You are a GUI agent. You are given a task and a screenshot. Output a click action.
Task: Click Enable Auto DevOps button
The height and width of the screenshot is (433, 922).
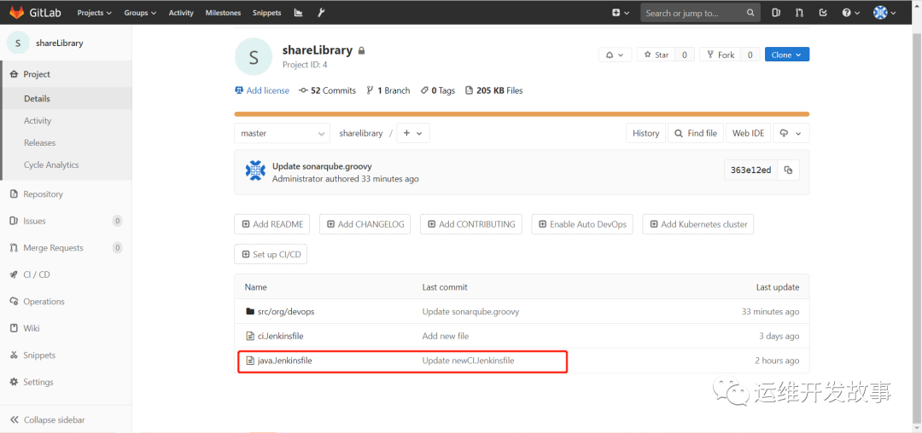pyautogui.click(x=582, y=224)
